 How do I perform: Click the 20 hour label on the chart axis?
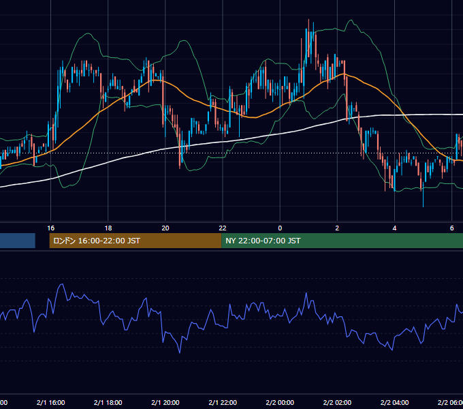tap(165, 228)
